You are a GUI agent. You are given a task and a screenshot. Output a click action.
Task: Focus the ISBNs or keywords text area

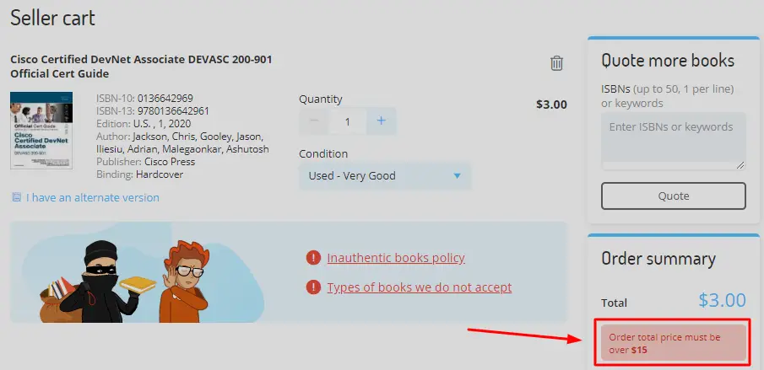tap(674, 141)
